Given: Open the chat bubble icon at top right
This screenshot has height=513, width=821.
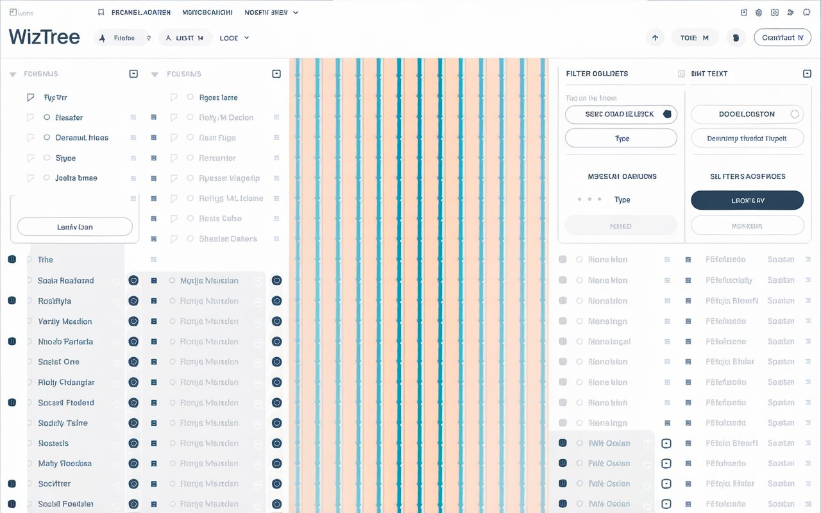Looking at the screenshot, I should (806, 12).
